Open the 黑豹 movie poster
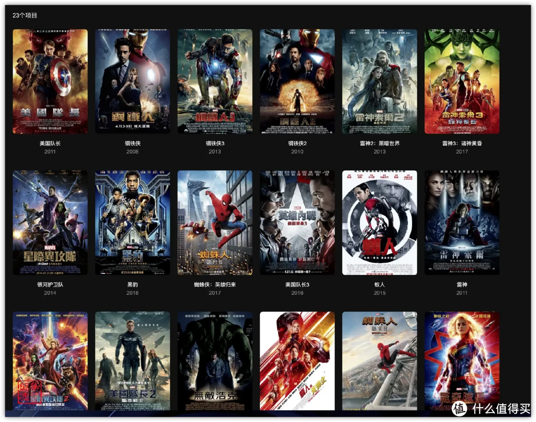The height and width of the screenshot is (422, 536). coord(133,222)
